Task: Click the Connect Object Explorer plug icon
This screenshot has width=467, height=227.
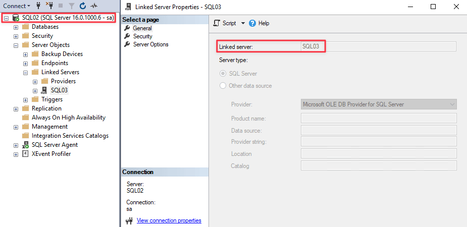Action: pos(38,6)
